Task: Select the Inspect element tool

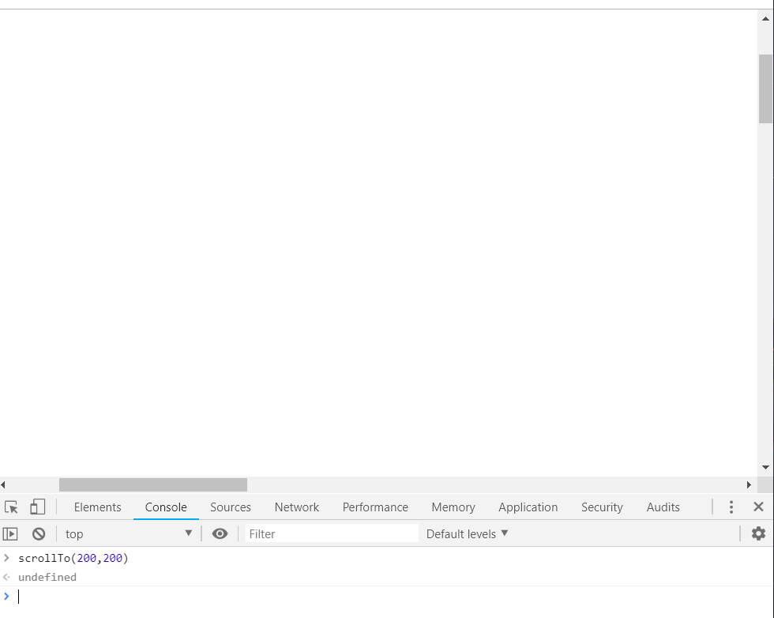Action: (11, 506)
